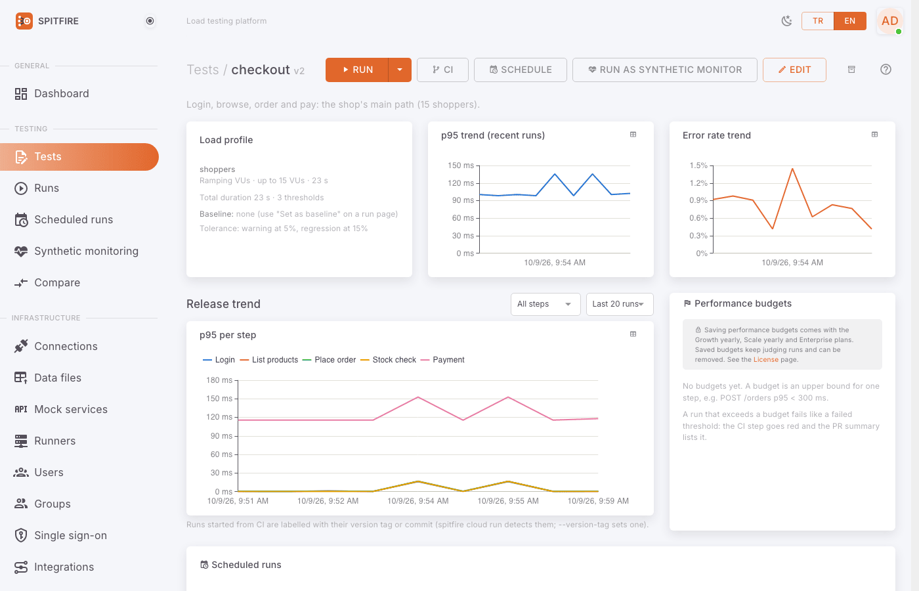The image size is (919, 591).
Task: Click the Spitfire logo icon
Action: [x=24, y=21]
